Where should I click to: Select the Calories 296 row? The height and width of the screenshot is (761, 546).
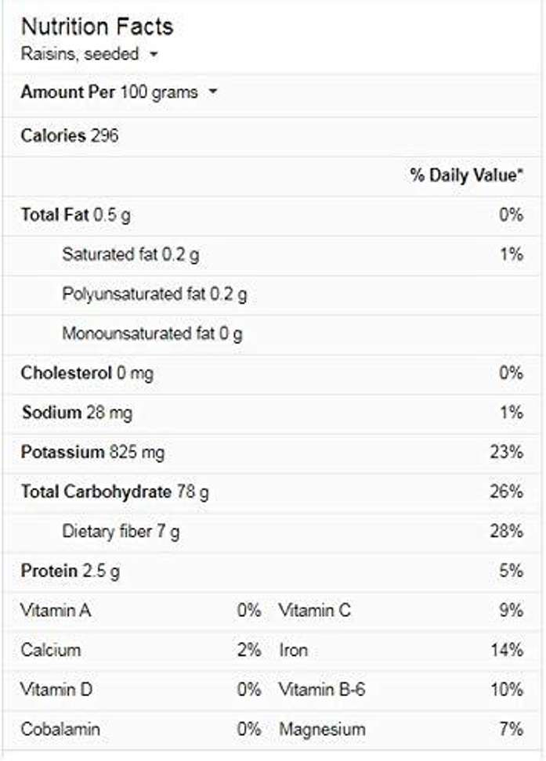click(70, 135)
